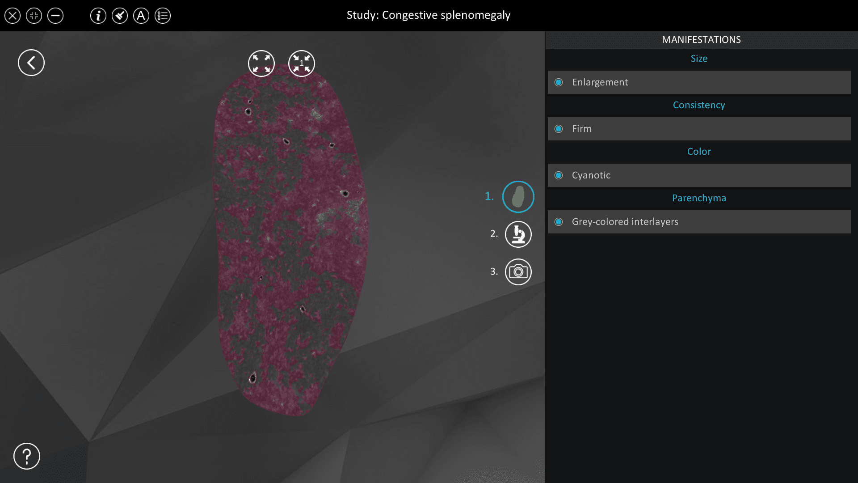Close the study with the X icon
Screen dimensions: 858x483
pyautogui.click(x=13, y=16)
